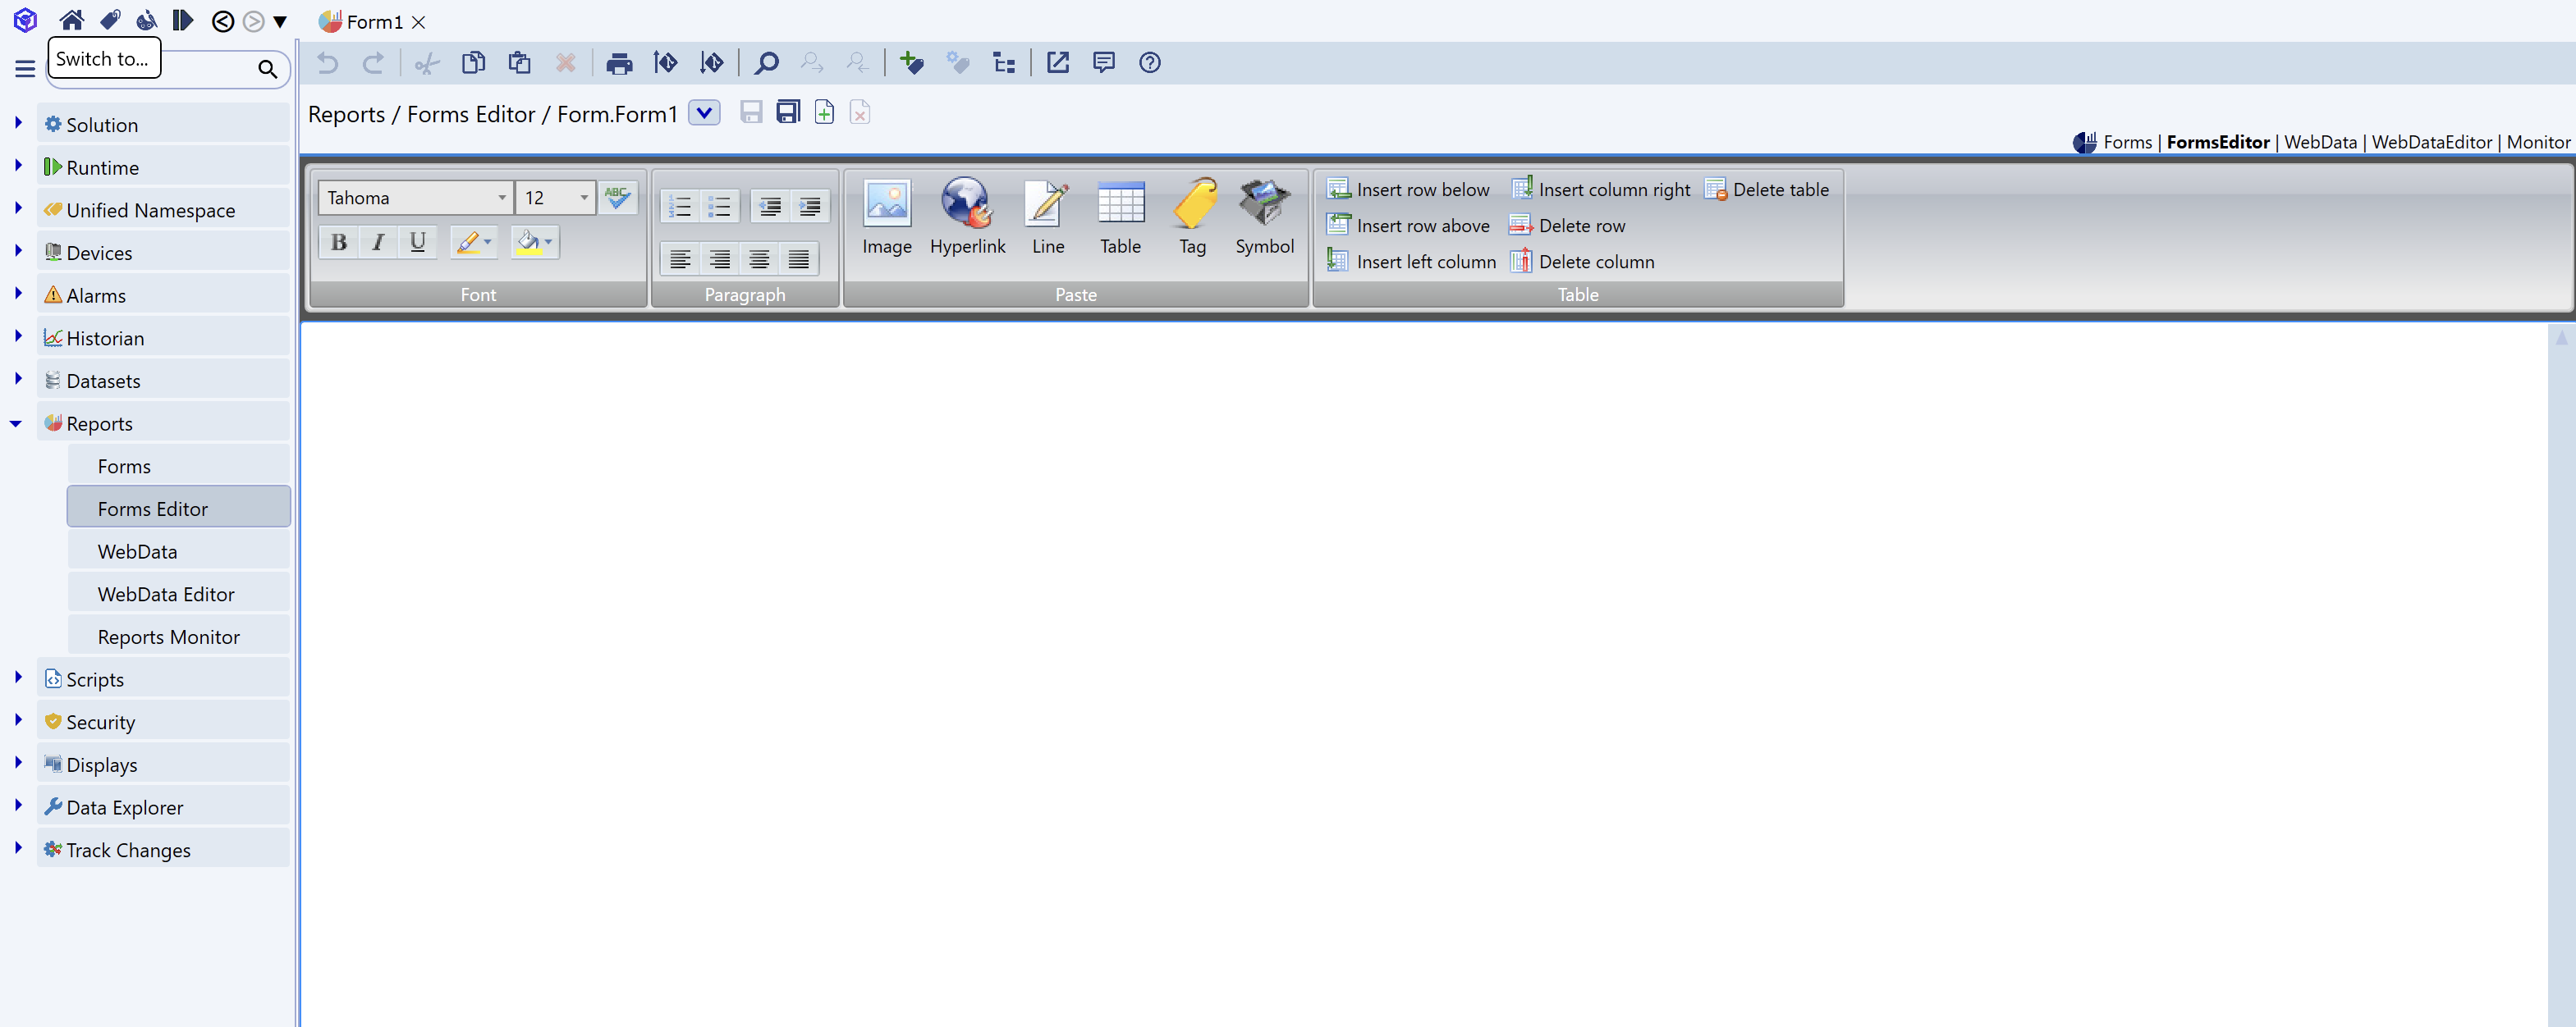Click the Line drawing icon
The height and width of the screenshot is (1027, 2576).
coord(1047,205)
